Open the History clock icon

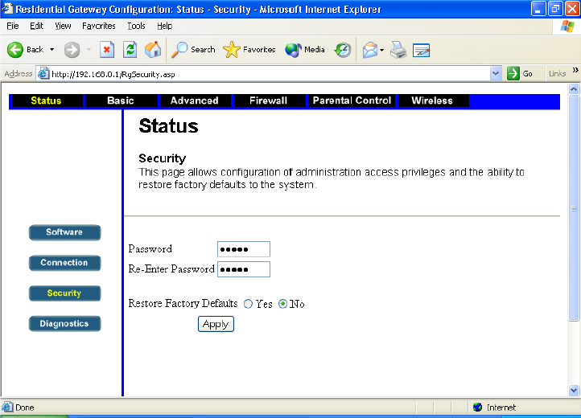tap(343, 50)
